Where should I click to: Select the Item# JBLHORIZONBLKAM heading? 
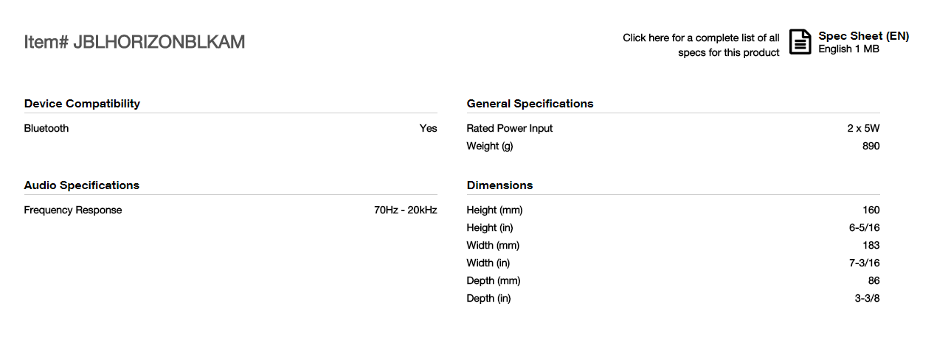click(134, 42)
